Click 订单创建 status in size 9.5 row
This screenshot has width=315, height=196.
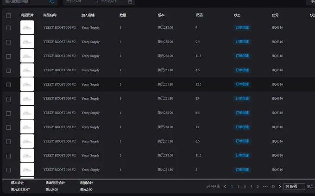point(242,42)
